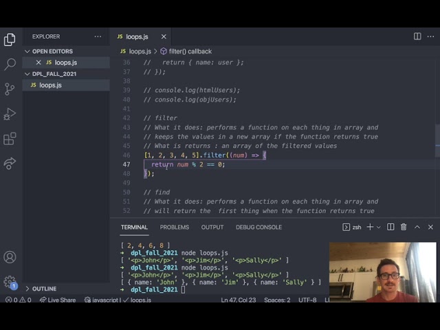Close the terminal panel
The image size is (440, 330).
pos(430,227)
